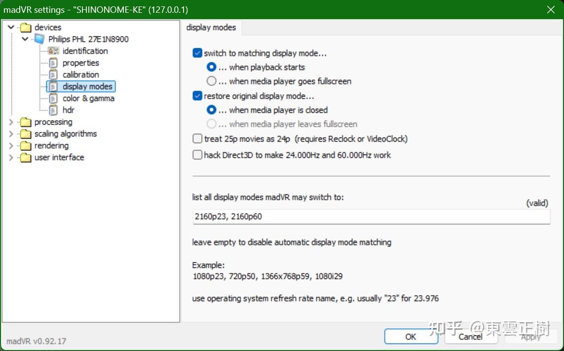The width and height of the screenshot is (564, 351).
Task: Select scaling algorithms tree label
Action: (x=66, y=134)
